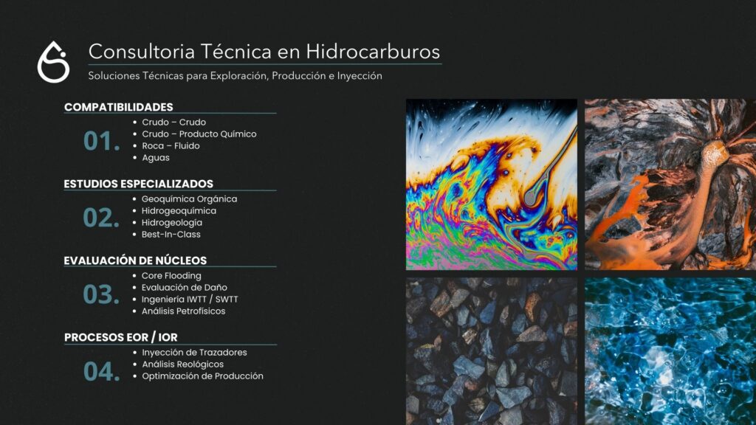Screen dimensions: 756x425
Task: Click the ESTUDIOS ESPECIALIZADOS heading
Action: 138,184
